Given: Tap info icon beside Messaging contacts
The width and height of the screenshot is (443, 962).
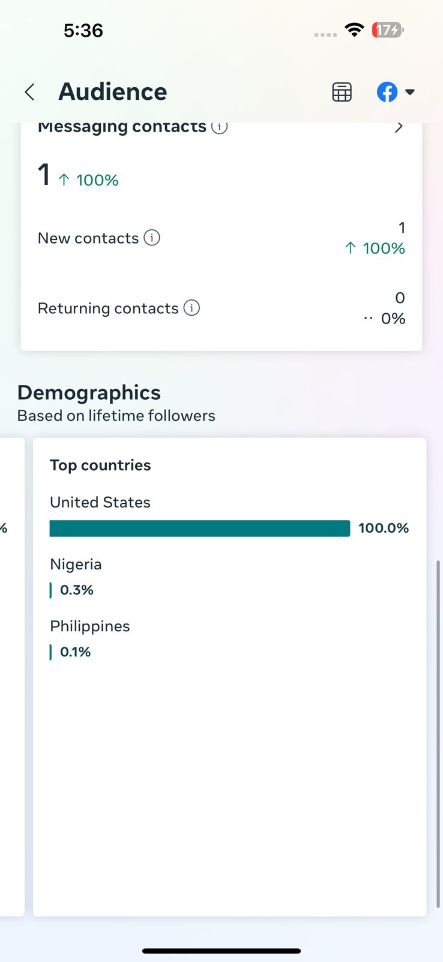Looking at the screenshot, I should point(220,127).
